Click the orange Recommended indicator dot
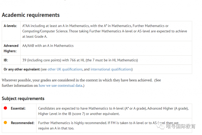The width and height of the screenshot is (202, 135). [x=5, y=123]
